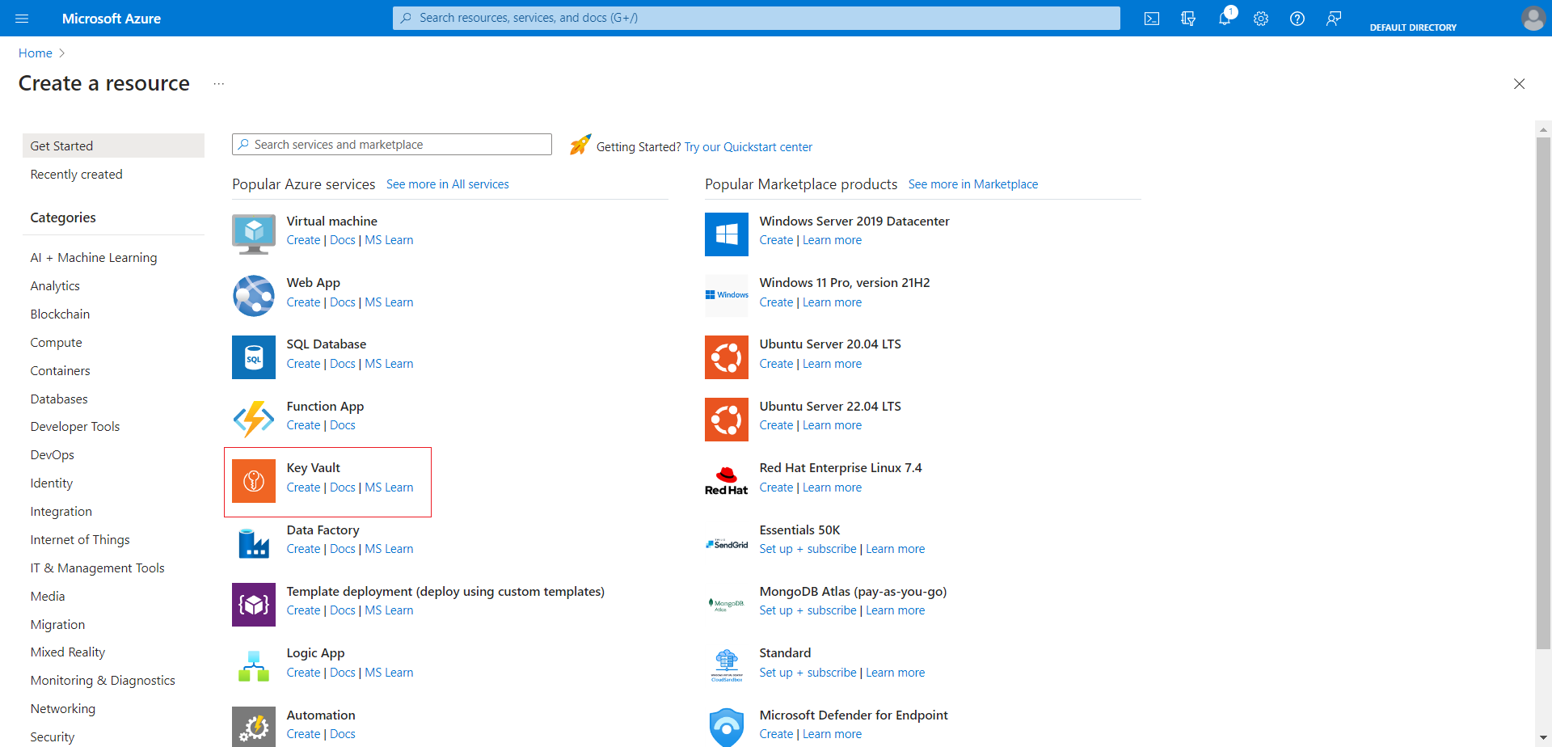Click the Virtual machine icon
1552x747 pixels.
pyautogui.click(x=254, y=234)
